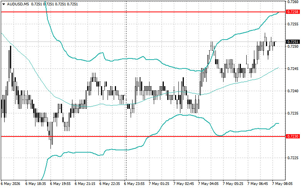This screenshot has width=301, height=188.
Task: Open the chart dropdown arrow beside AUDUSD
Action: click(3, 4)
